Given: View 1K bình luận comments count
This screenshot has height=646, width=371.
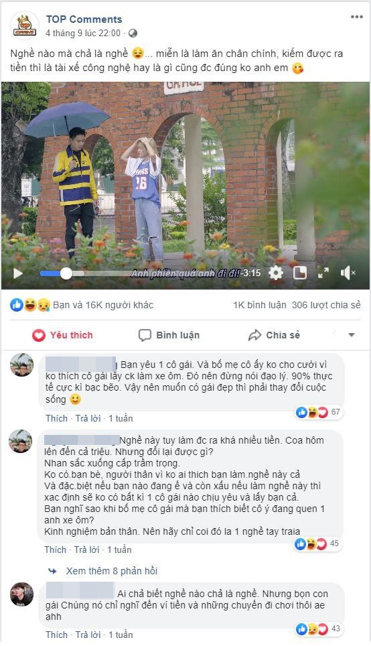Looking at the screenshot, I should point(259,306).
